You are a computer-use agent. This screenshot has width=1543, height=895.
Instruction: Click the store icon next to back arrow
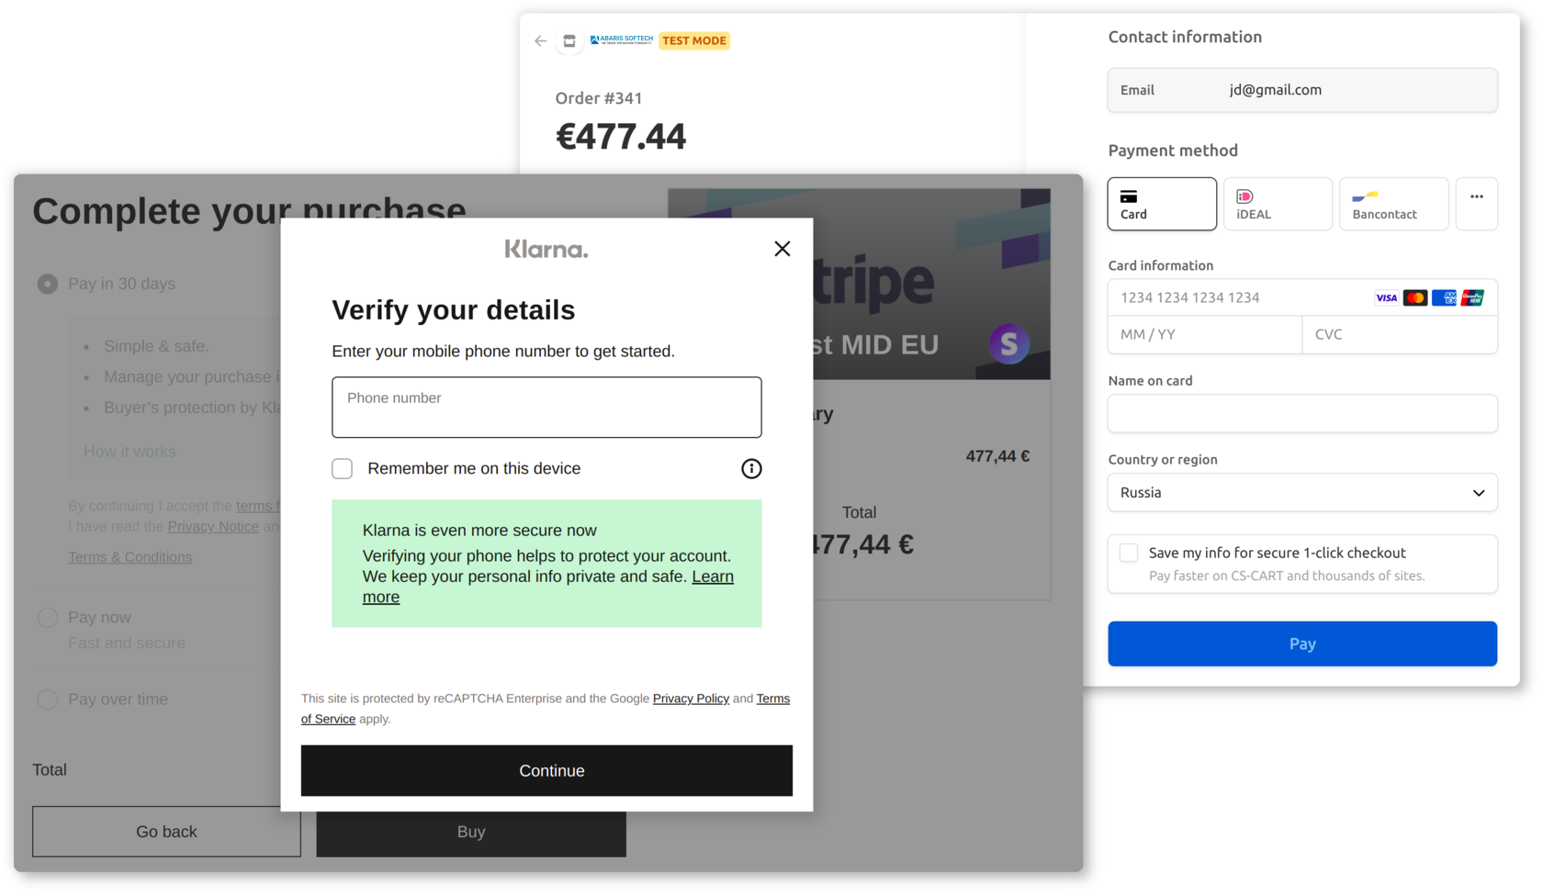click(569, 40)
